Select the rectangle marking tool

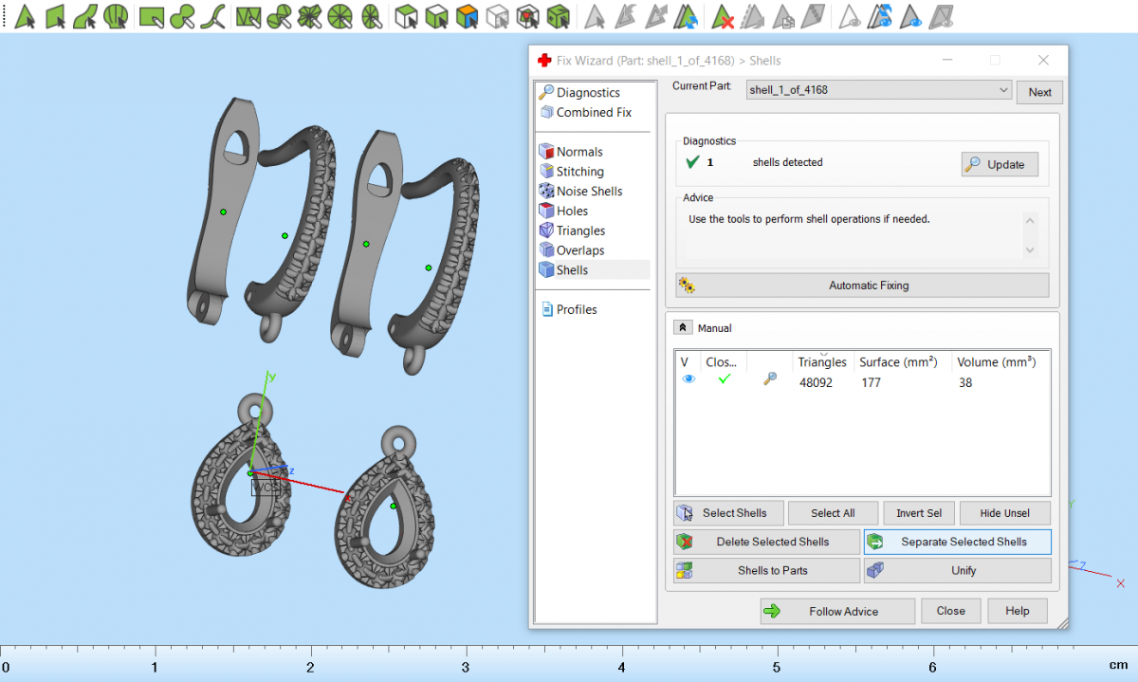(x=152, y=16)
